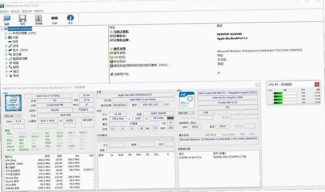Click the Microsoft Windows 10 Enterprise G summary field
This screenshot has width=325, height=192.
point(219,140)
